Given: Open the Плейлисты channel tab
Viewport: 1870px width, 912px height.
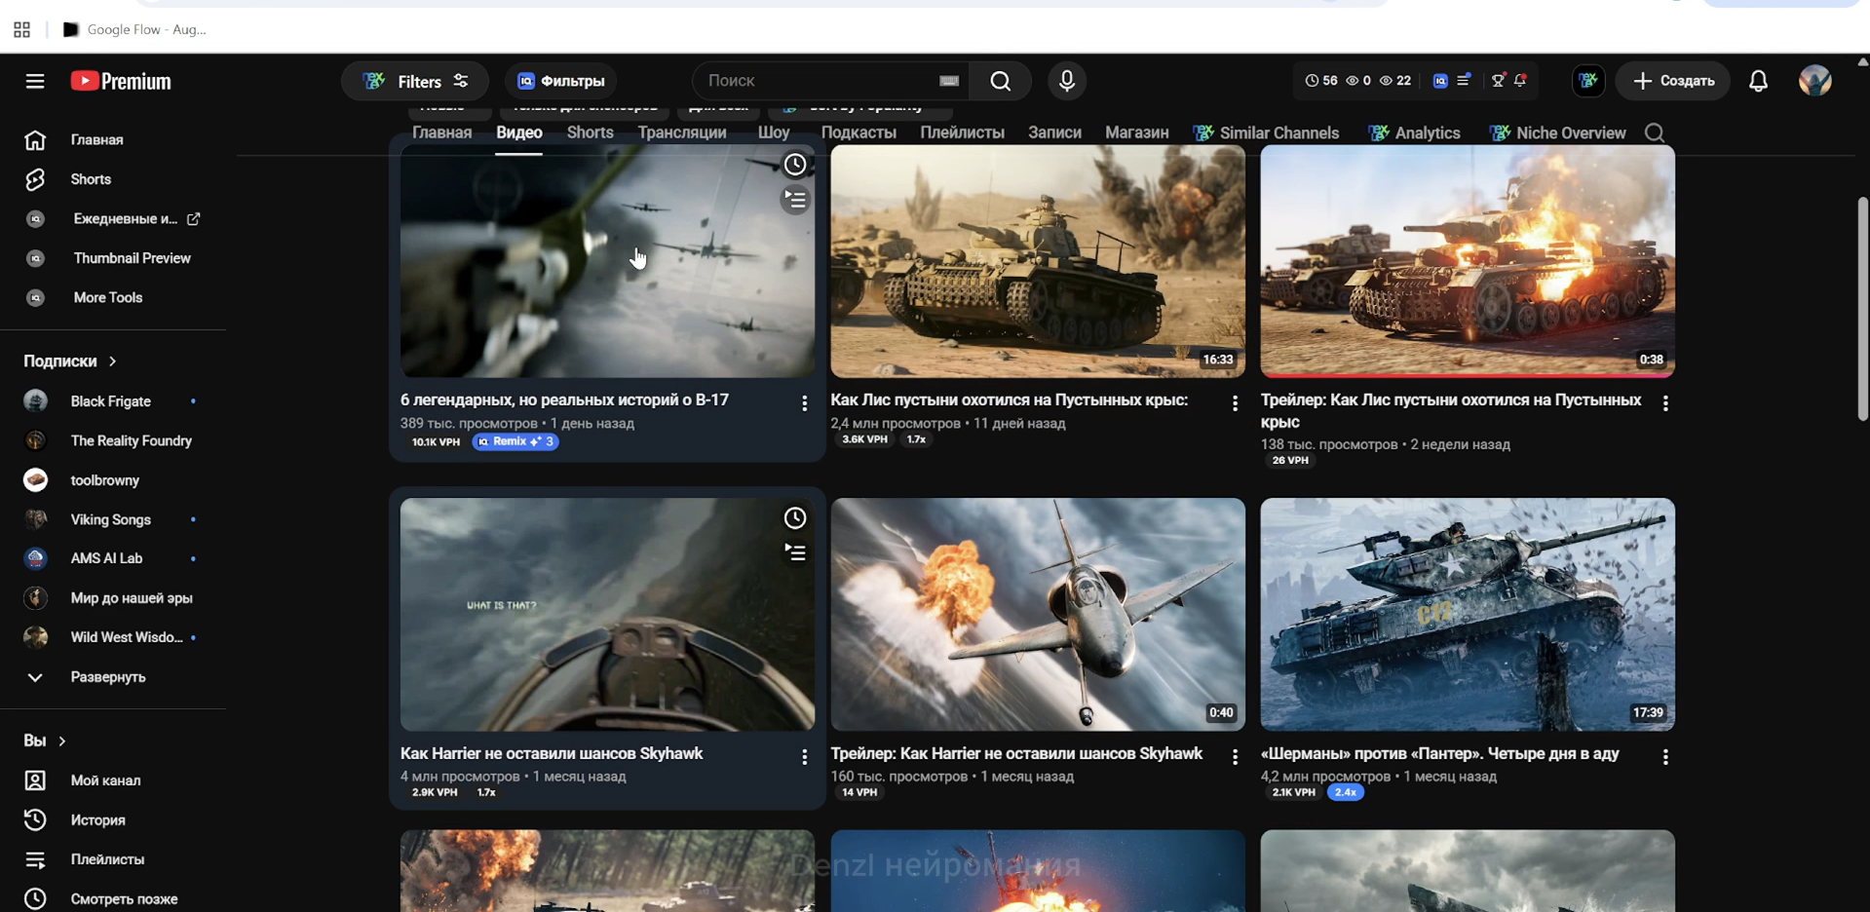Looking at the screenshot, I should pos(962,133).
